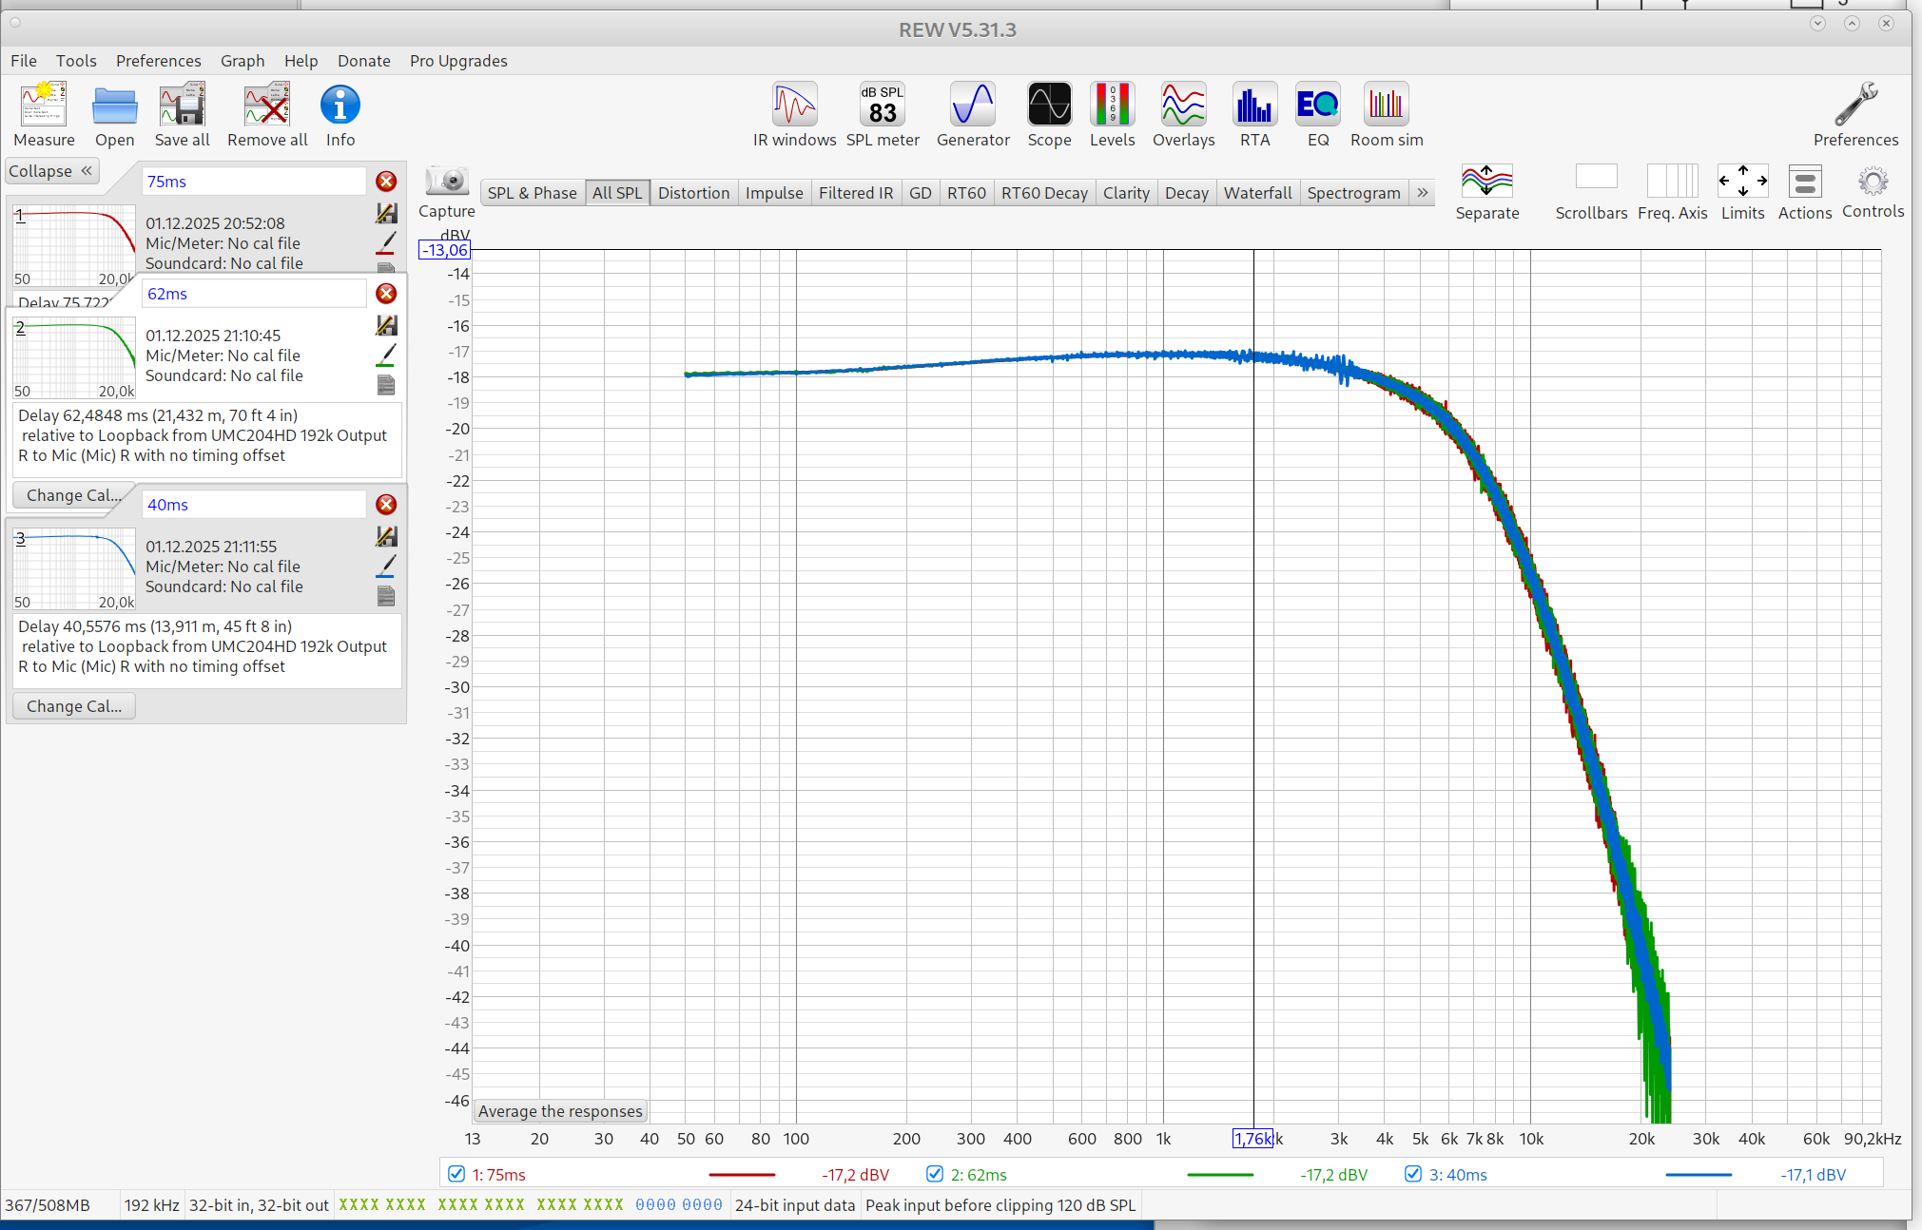Open the EQ window
Viewport: 1922px width, 1230px height.
pyautogui.click(x=1317, y=106)
